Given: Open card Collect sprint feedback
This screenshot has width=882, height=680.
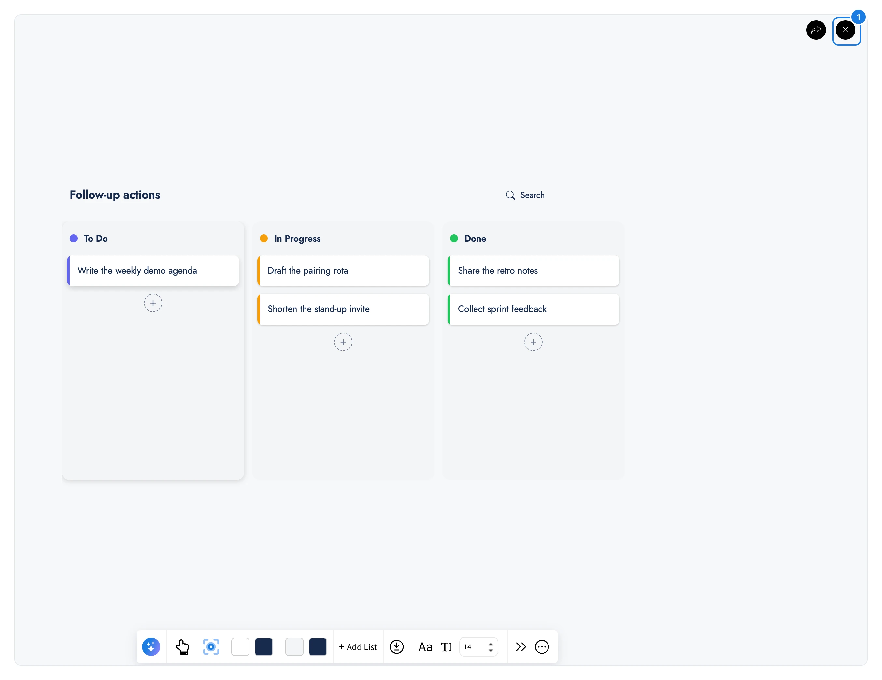Looking at the screenshot, I should (533, 309).
